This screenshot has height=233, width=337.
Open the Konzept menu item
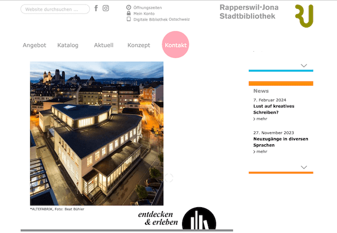coord(139,45)
